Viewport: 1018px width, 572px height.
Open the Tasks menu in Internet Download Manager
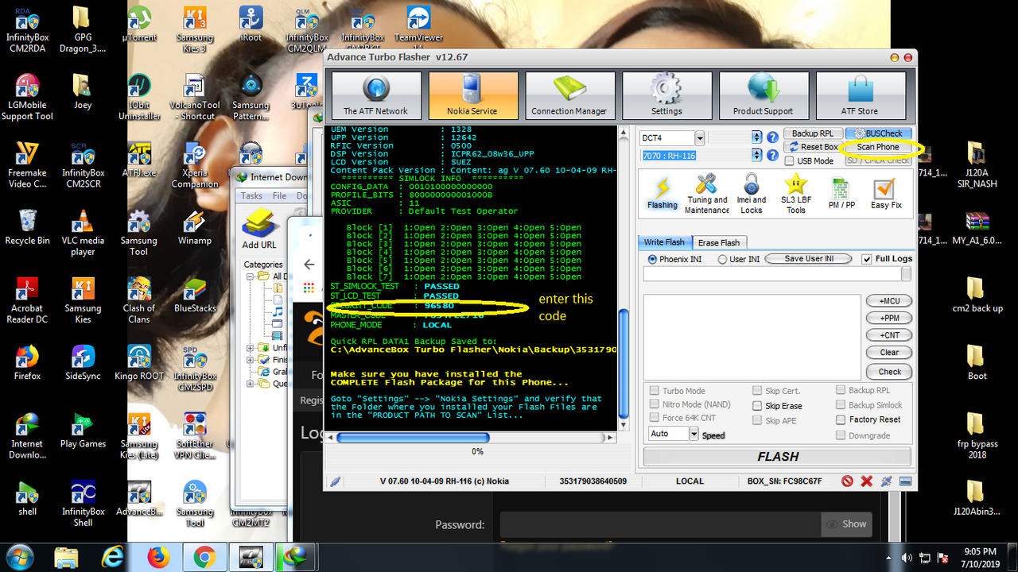tap(251, 195)
